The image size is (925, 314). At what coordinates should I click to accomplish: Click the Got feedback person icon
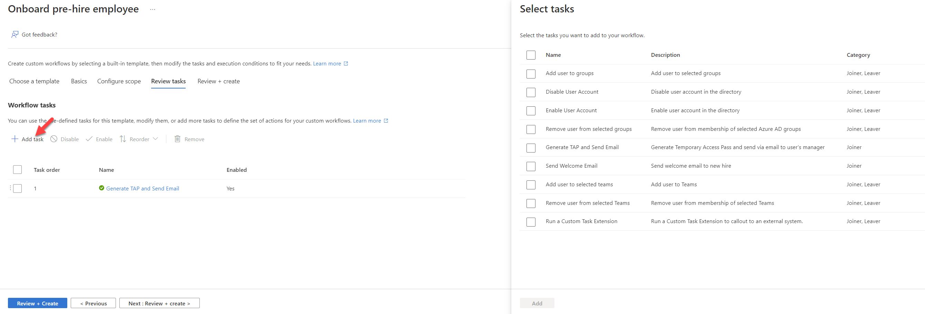click(15, 34)
